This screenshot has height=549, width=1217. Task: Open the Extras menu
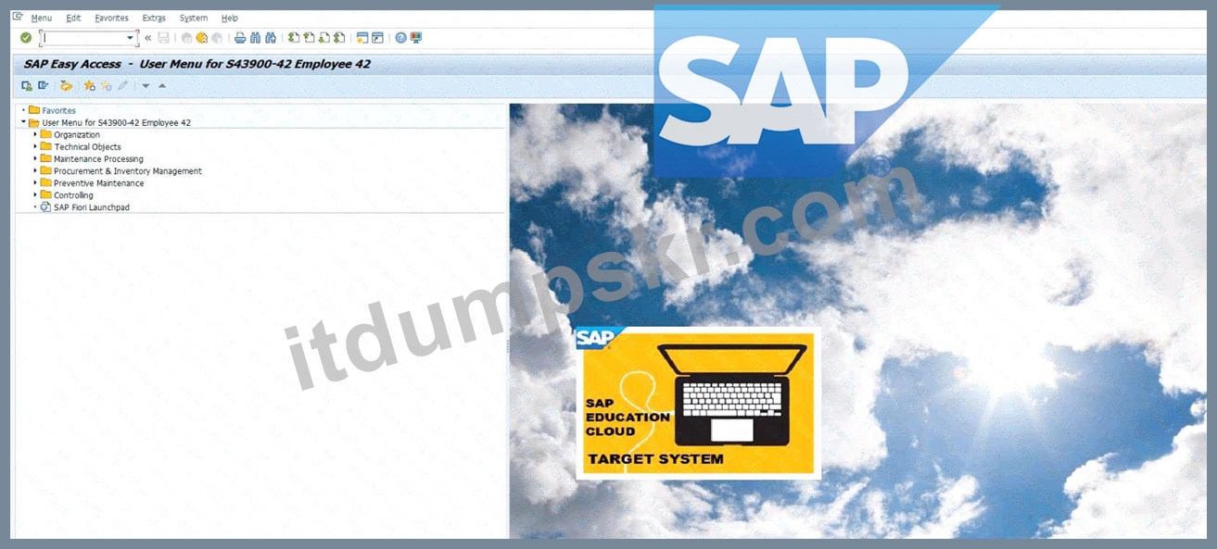click(154, 18)
